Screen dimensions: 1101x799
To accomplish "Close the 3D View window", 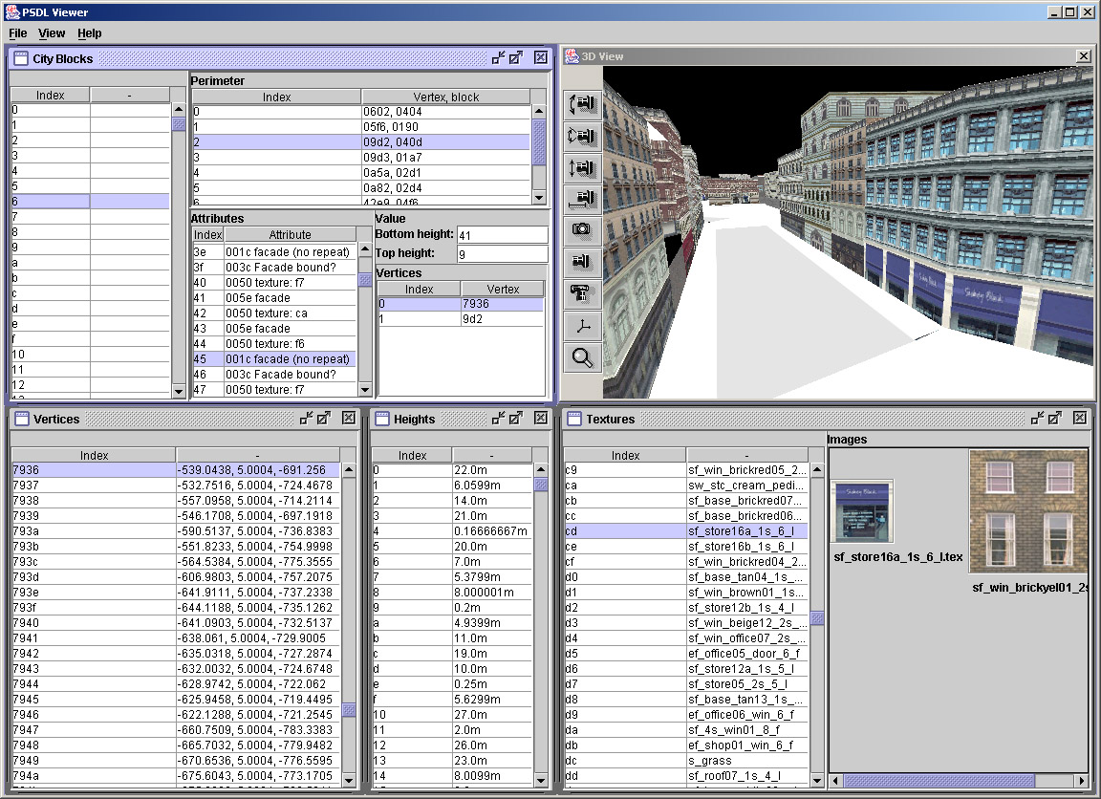I will point(1083,56).
